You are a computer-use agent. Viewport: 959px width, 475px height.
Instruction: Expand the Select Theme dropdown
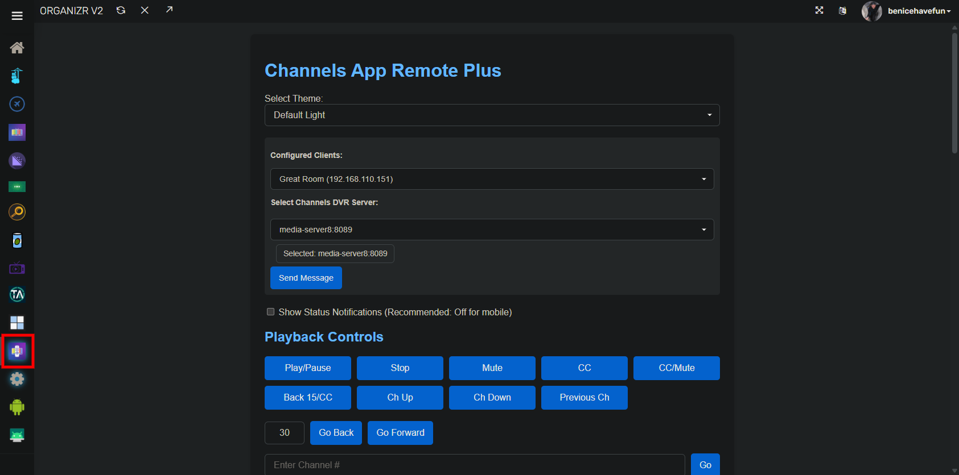coord(492,115)
